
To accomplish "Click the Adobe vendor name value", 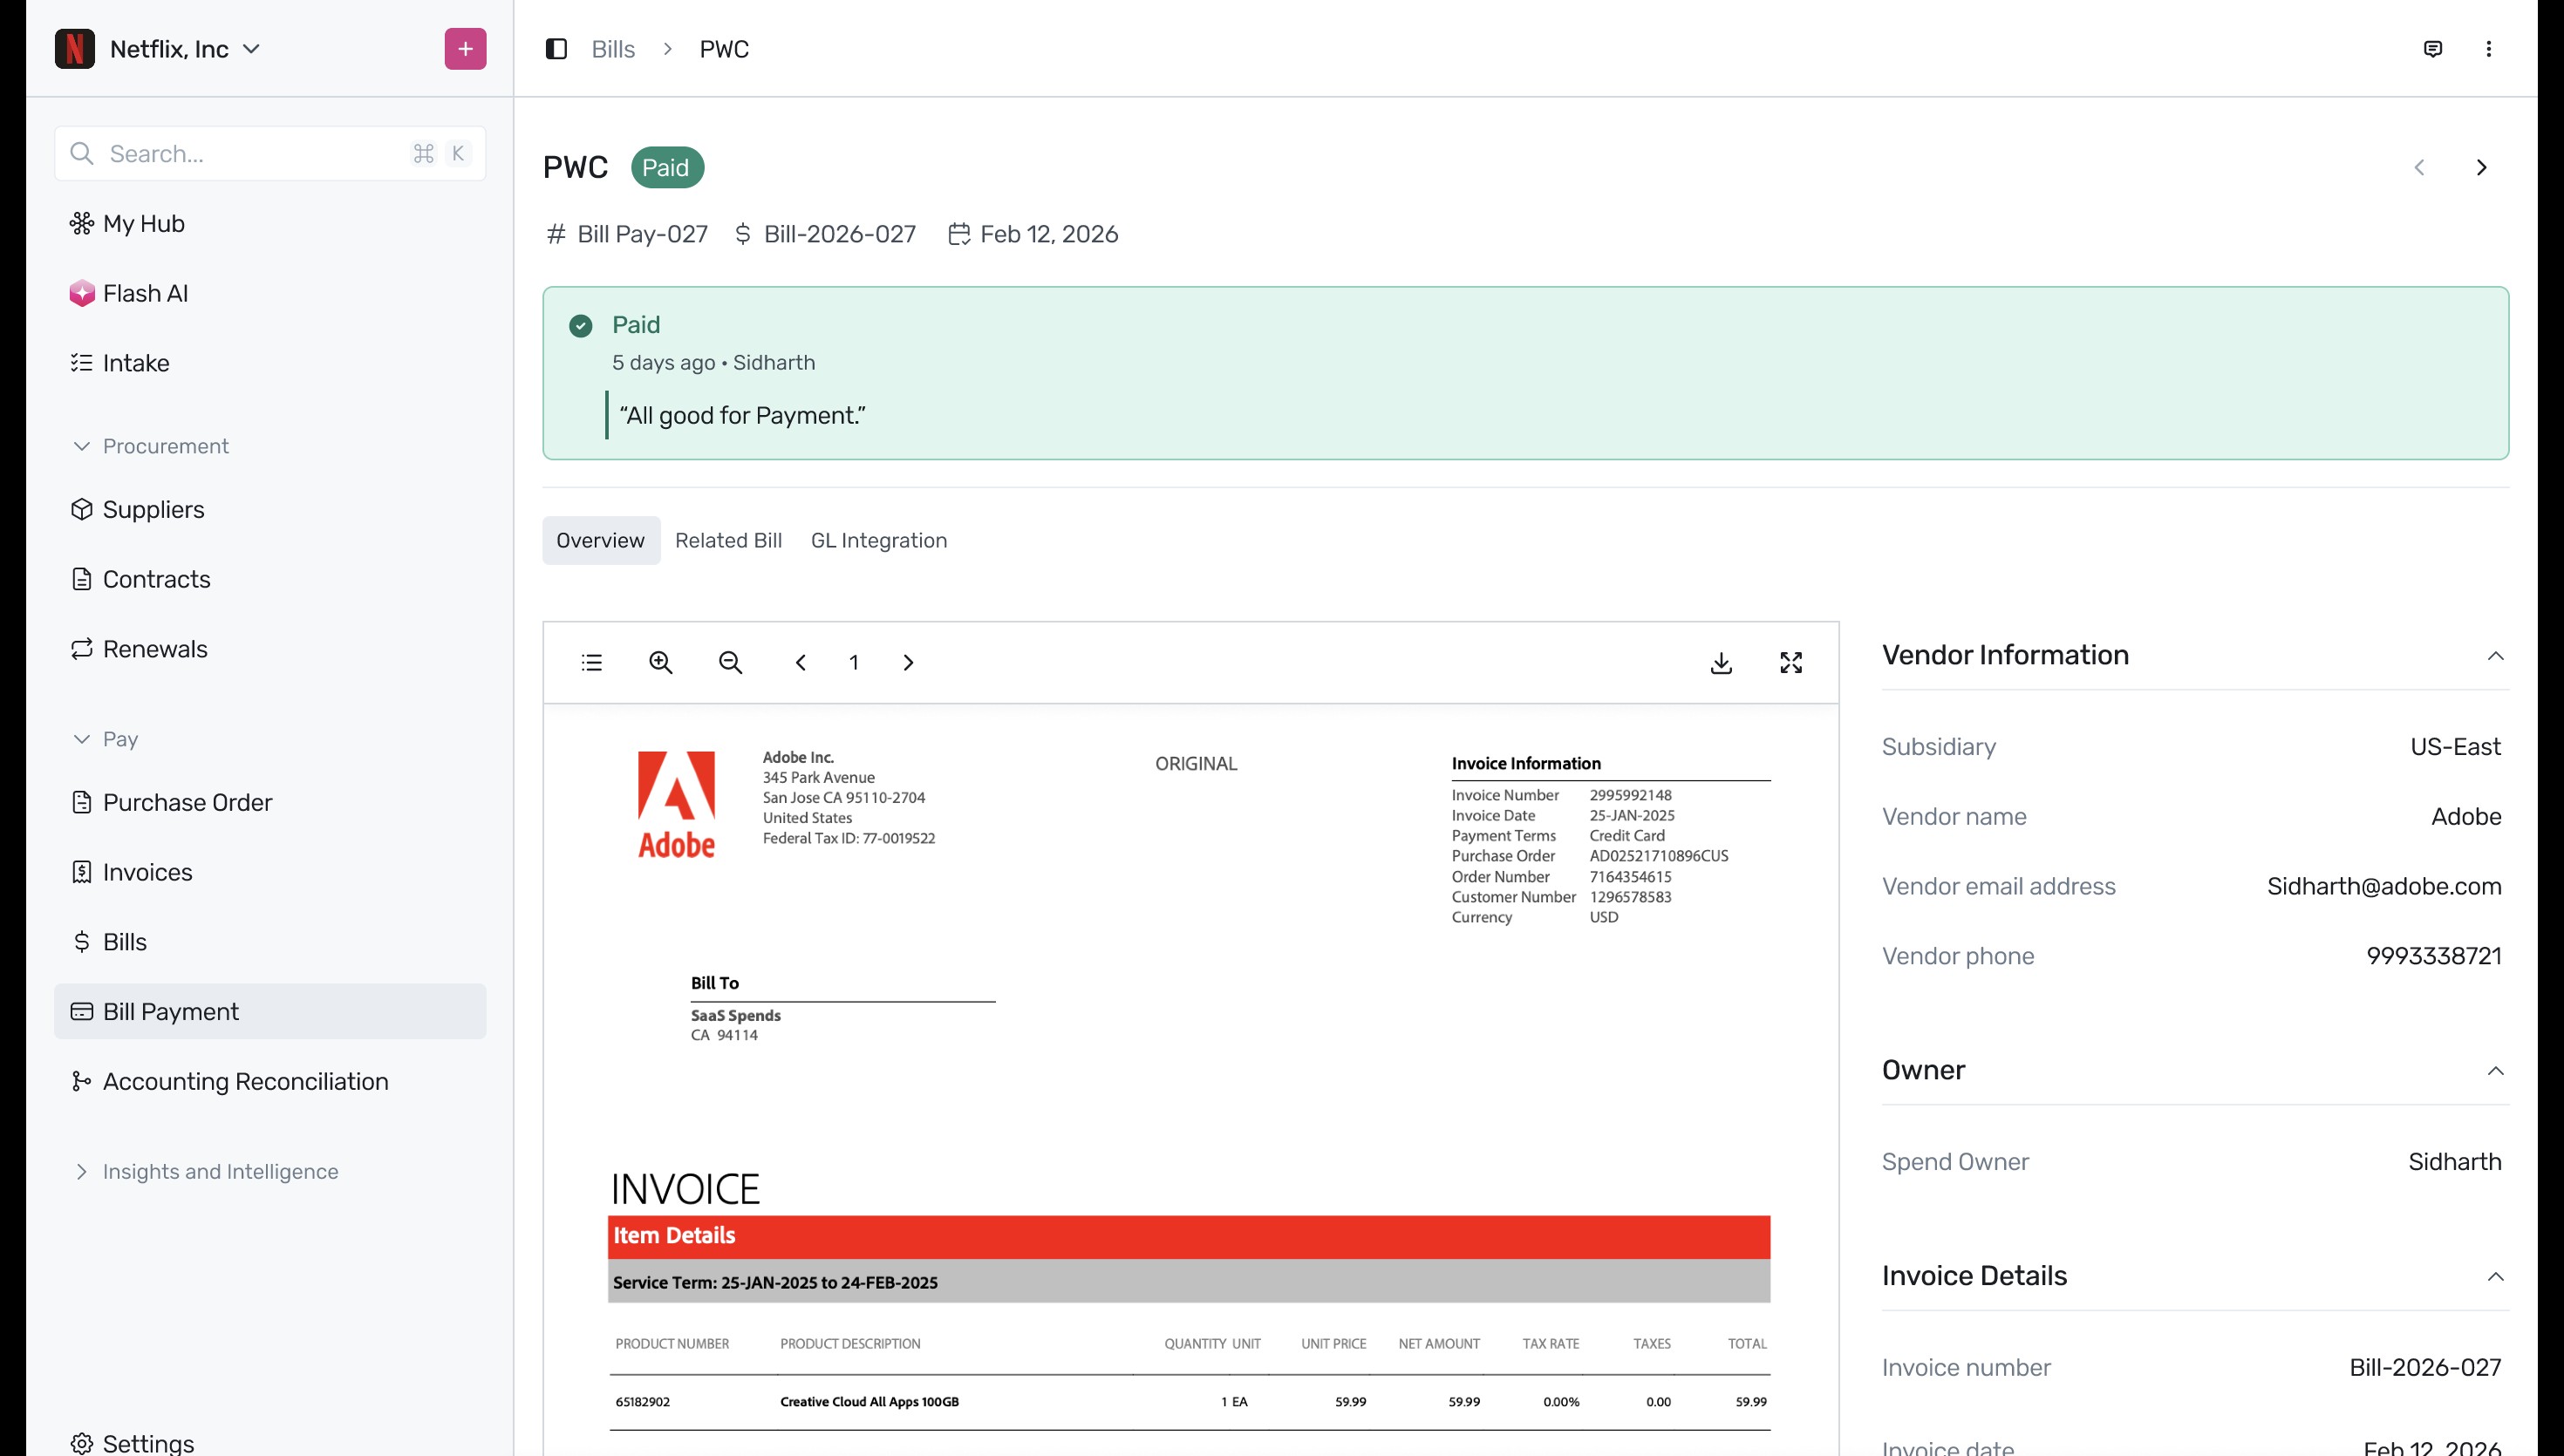I will point(2466,816).
